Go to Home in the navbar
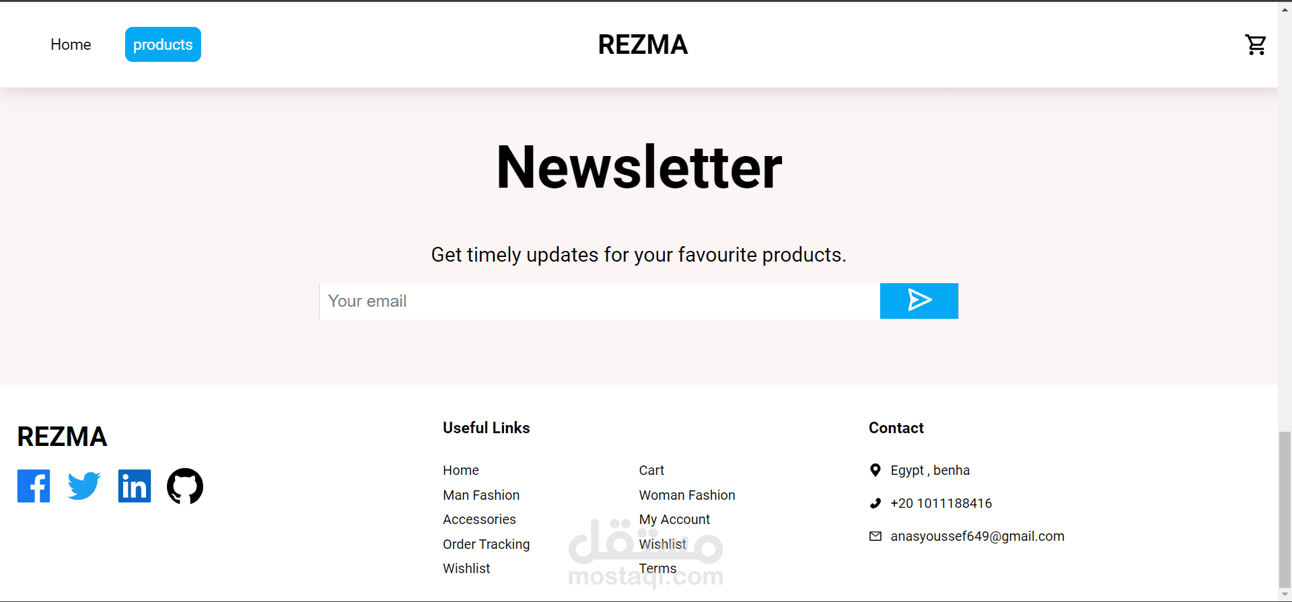 pos(71,44)
